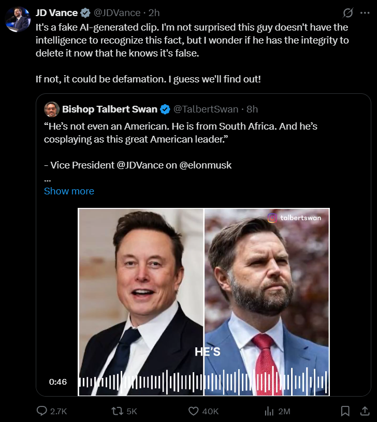Viewport: 377px width, 422px height.
Task: Click the 2h post timestamp
Action: click(154, 12)
